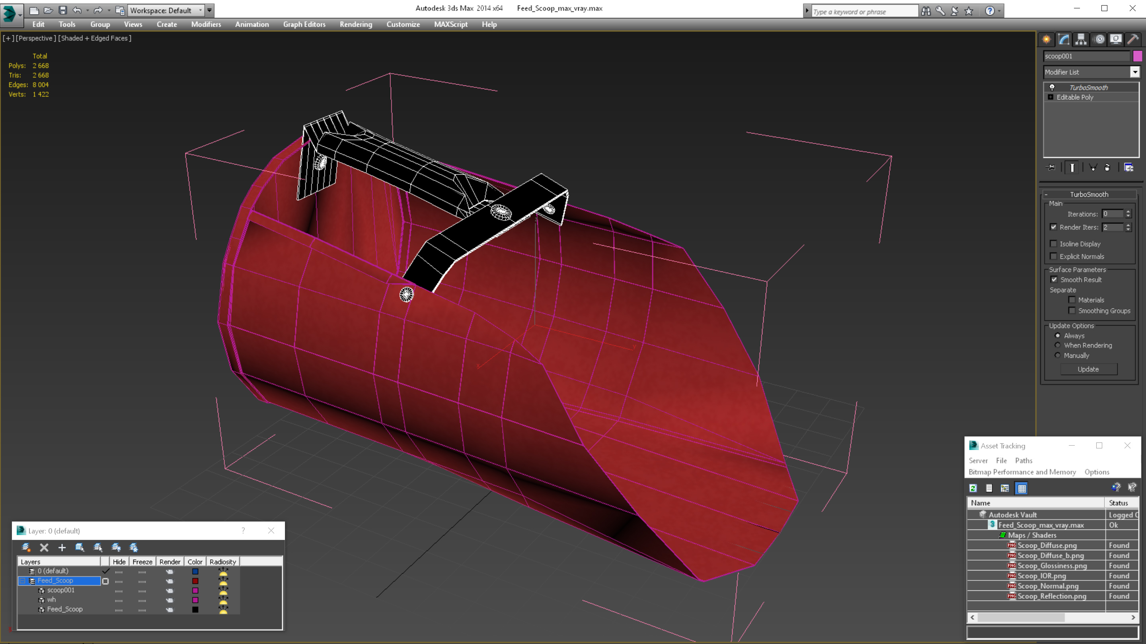Image resolution: width=1146 pixels, height=644 pixels.
Task: Open the Create command panel tab
Action: click(x=1047, y=39)
